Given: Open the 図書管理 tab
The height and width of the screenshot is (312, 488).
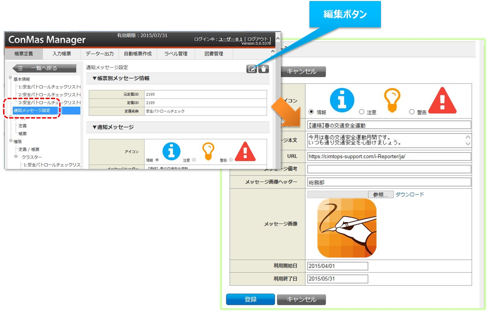Looking at the screenshot, I should click(214, 54).
